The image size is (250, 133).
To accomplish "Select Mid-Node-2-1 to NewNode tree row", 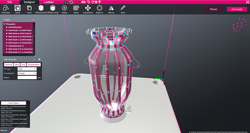I will [18, 52].
